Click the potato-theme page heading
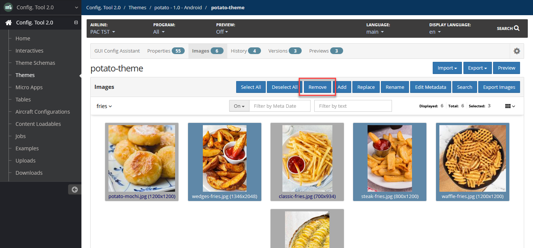This screenshot has height=248, width=533. point(117,68)
